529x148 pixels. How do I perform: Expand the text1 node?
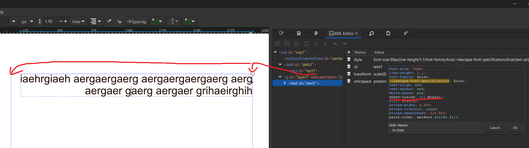[285, 83]
